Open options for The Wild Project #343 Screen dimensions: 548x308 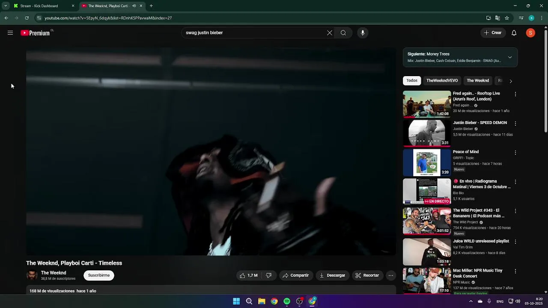pos(515,211)
